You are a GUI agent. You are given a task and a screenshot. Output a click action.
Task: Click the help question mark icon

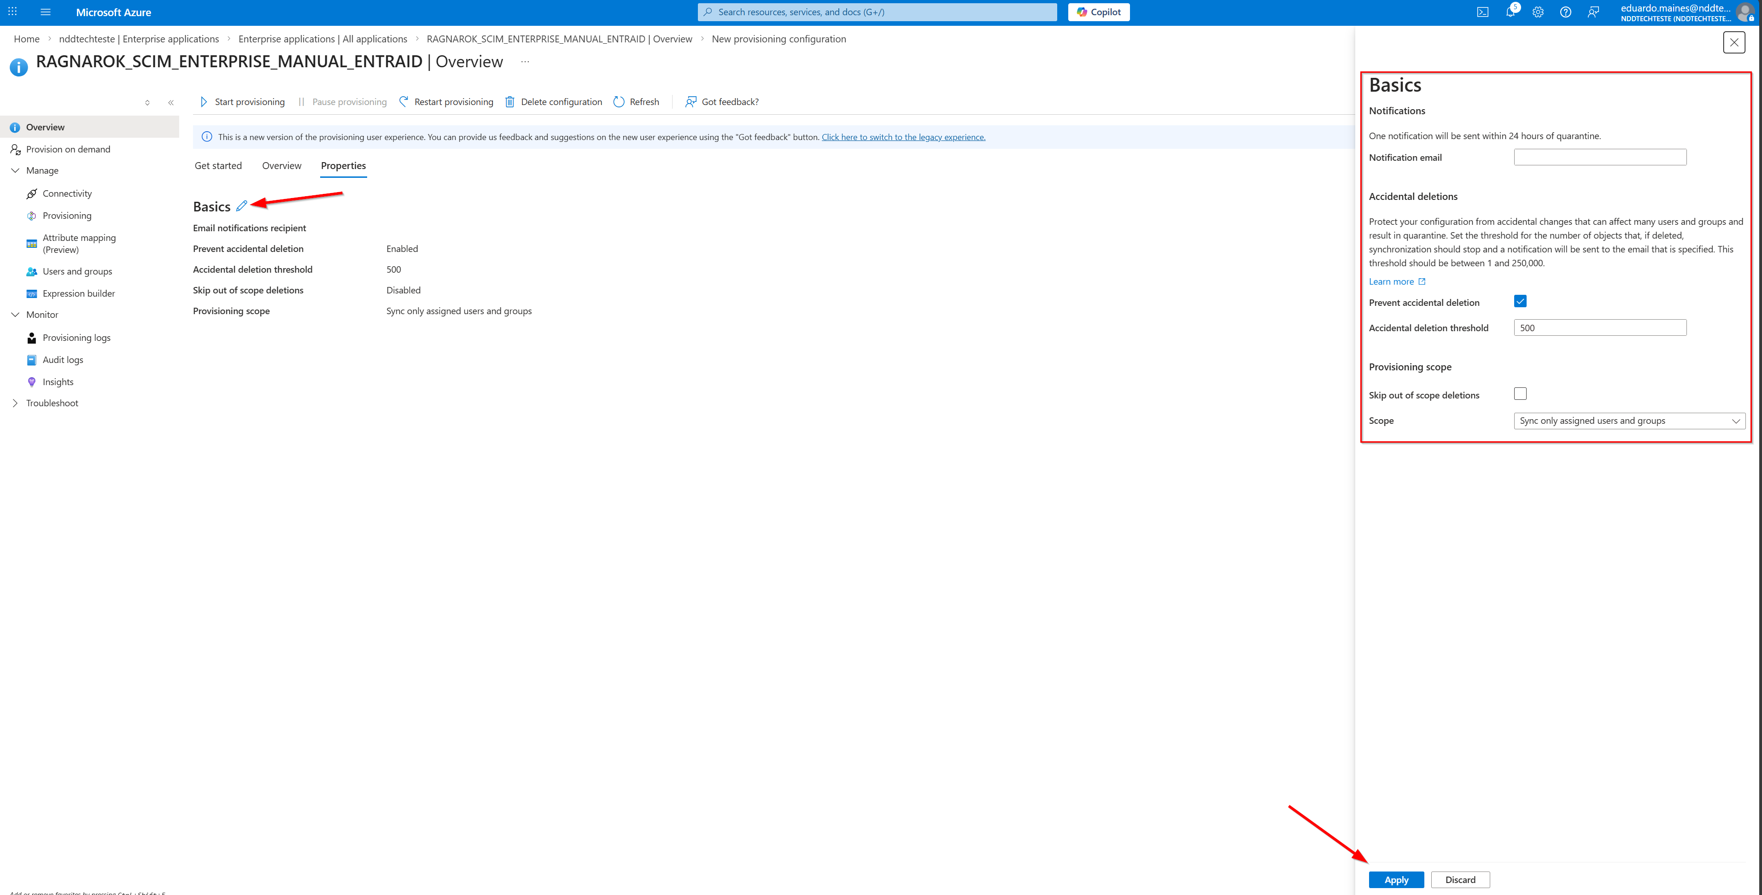[1565, 12]
